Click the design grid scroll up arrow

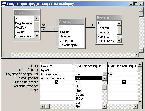click(140, 64)
